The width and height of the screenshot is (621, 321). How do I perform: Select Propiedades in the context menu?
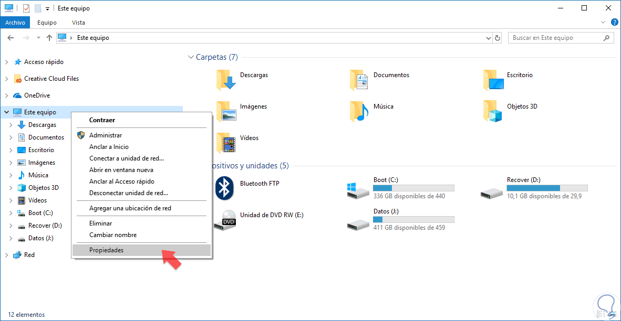107,250
